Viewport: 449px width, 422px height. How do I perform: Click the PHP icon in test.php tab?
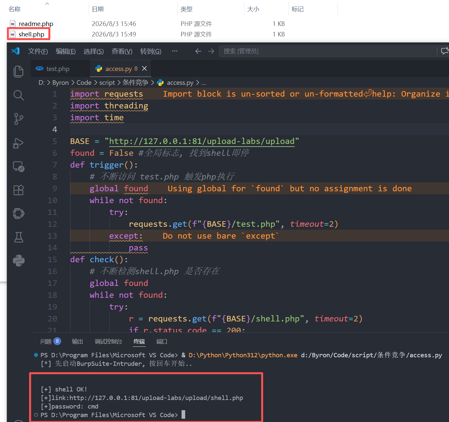click(39, 68)
